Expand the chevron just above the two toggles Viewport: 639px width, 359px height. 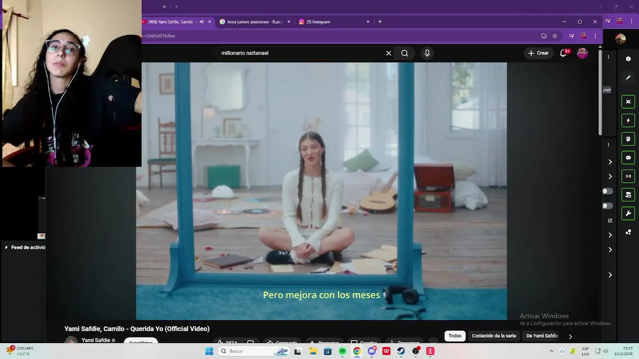610,177
